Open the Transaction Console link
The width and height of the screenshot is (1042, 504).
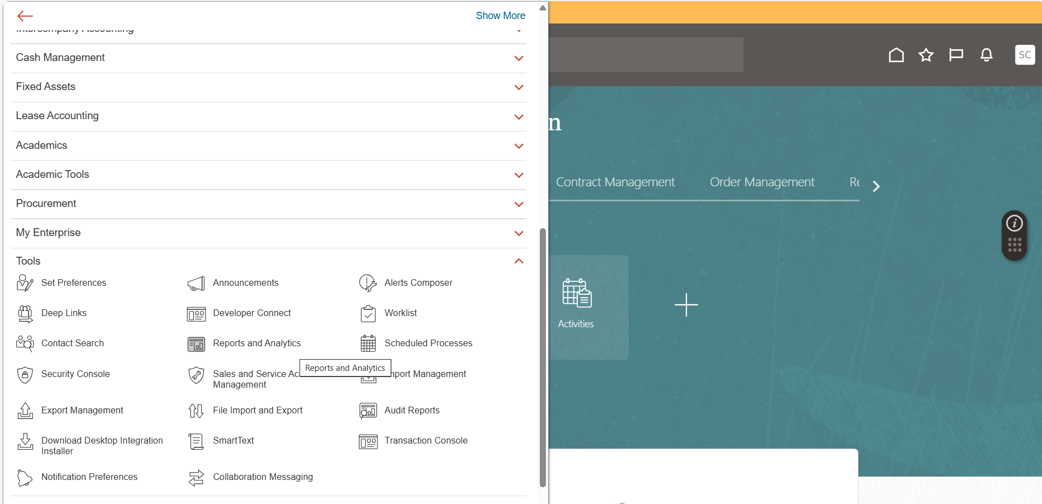(426, 441)
